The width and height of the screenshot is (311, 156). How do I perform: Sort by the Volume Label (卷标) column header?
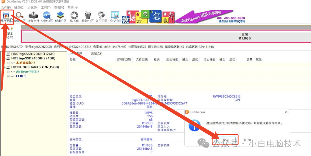[73, 59]
